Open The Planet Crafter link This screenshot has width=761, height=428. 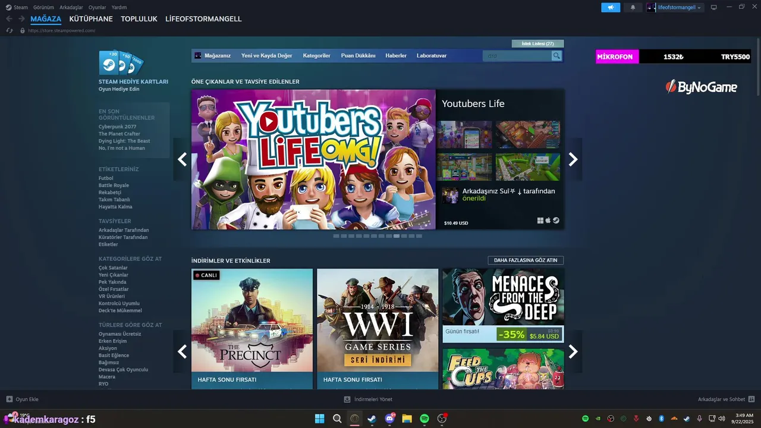[120, 134]
